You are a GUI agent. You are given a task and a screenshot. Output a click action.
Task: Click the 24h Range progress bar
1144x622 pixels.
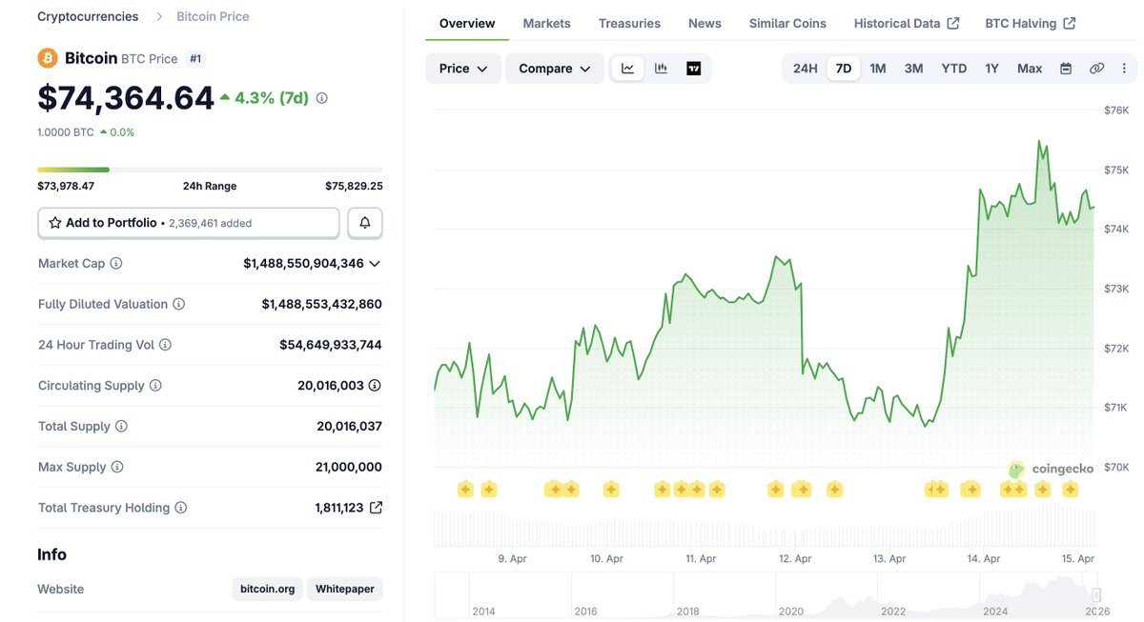coord(210,170)
